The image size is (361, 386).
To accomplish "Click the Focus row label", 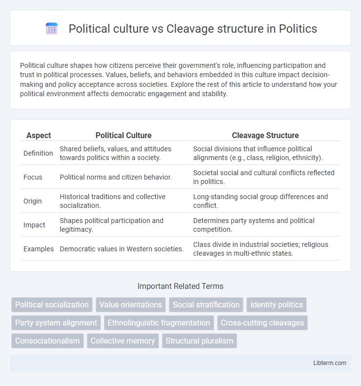I will point(33,177).
